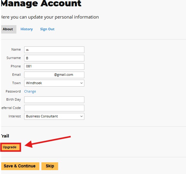Click the Save & Continue button
Image resolution: width=186 pixels, height=174 pixels.
point(20,166)
